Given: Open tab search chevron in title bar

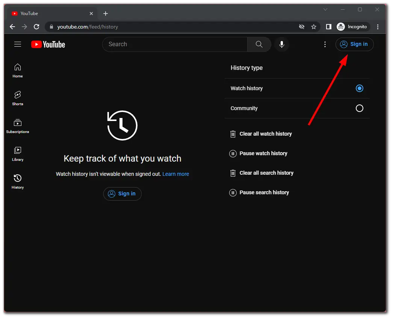Looking at the screenshot, I should pyautogui.click(x=325, y=9).
